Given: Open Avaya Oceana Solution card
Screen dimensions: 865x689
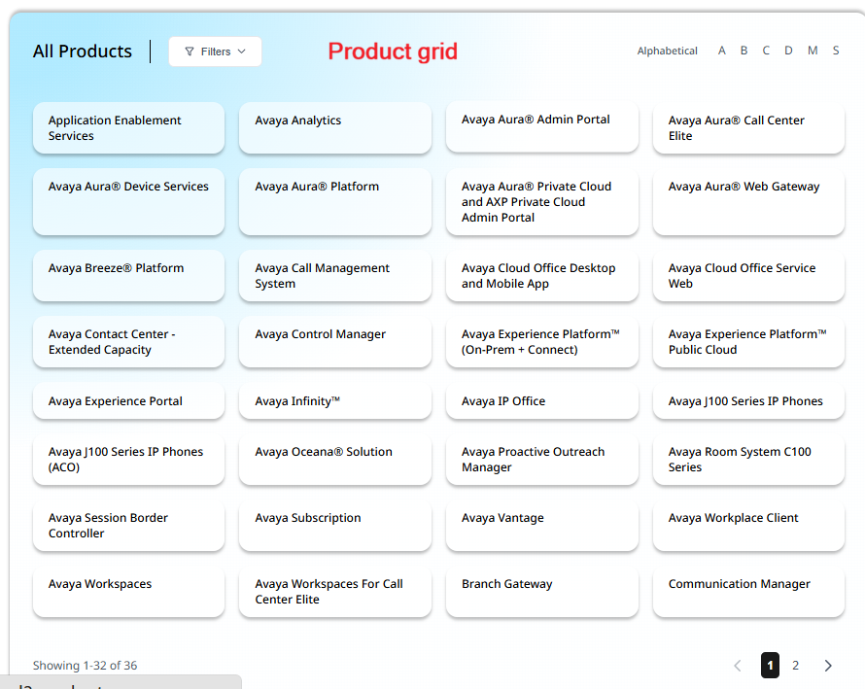Looking at the screenshot, I should pos(335,460).
